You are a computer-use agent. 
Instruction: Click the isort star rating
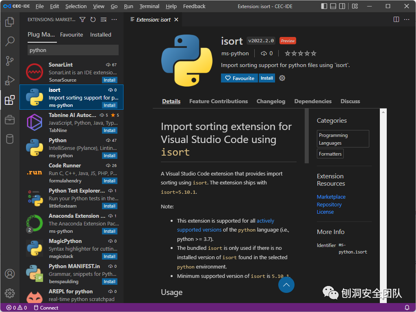[x=300, y=54]
